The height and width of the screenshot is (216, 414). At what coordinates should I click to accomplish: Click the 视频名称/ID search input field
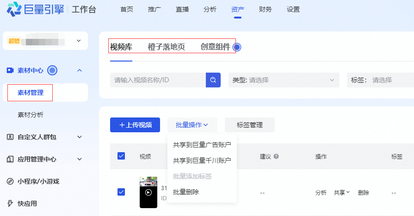(158, 80)
